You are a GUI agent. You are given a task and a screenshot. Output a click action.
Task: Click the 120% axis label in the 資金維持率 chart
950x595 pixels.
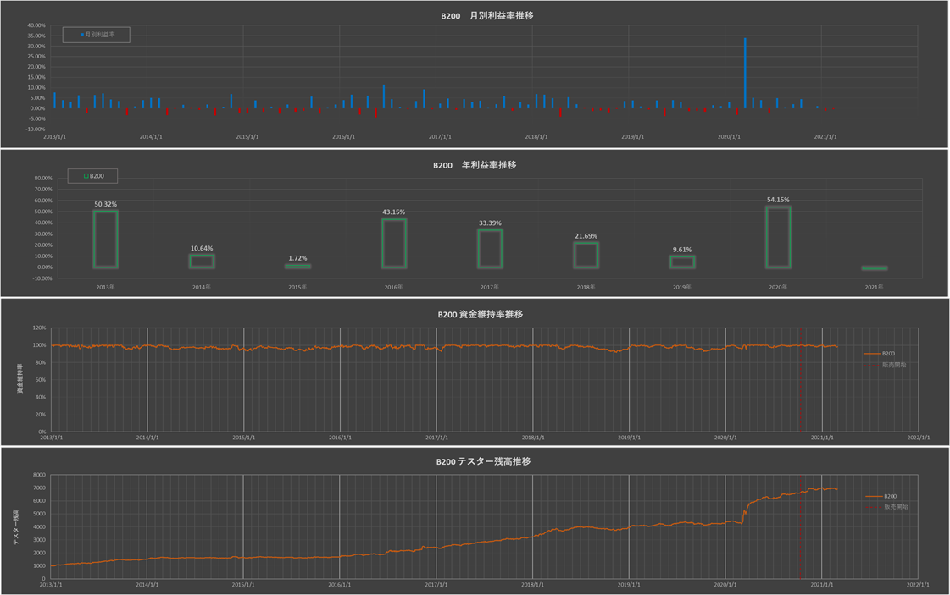click(39, 328)
